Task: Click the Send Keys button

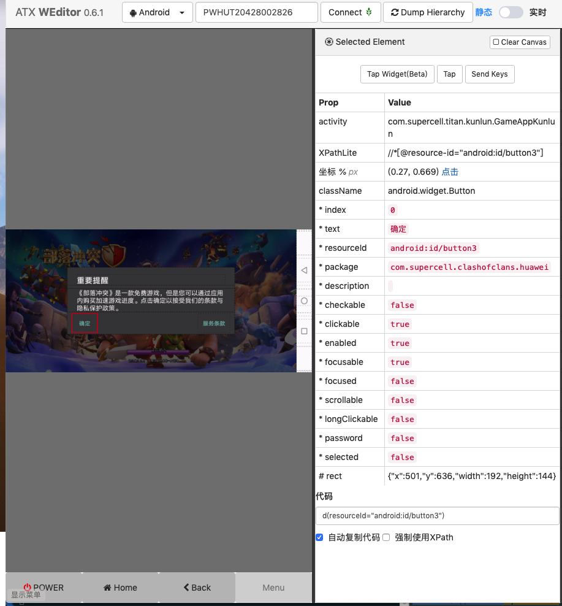Action: (490, 74)
